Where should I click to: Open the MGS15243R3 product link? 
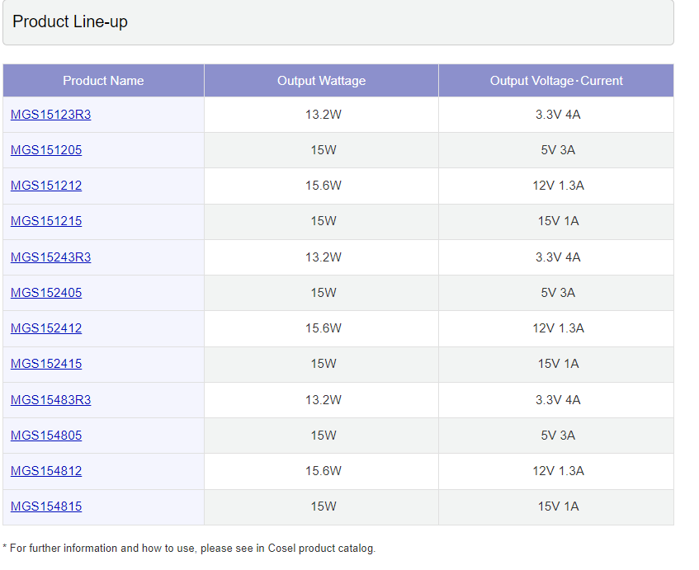click(50, 257)
